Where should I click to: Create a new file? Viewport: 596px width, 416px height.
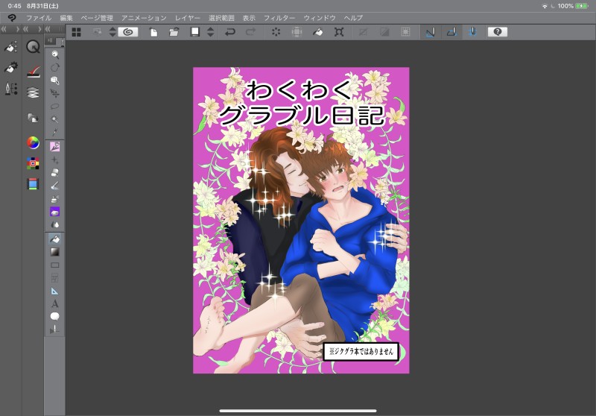153,32
